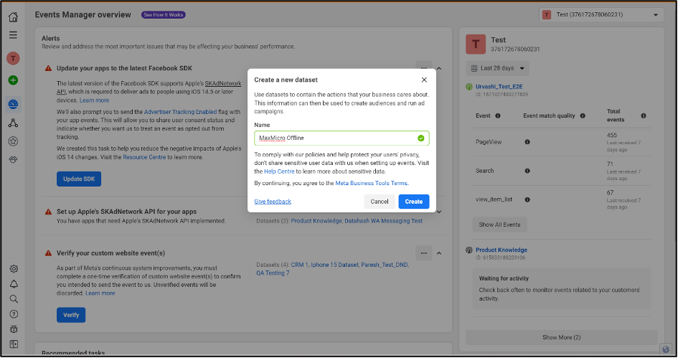Screen dimensions: 678x358
Task: Open the Help Centre link in dialog
Action: point(279,171)
